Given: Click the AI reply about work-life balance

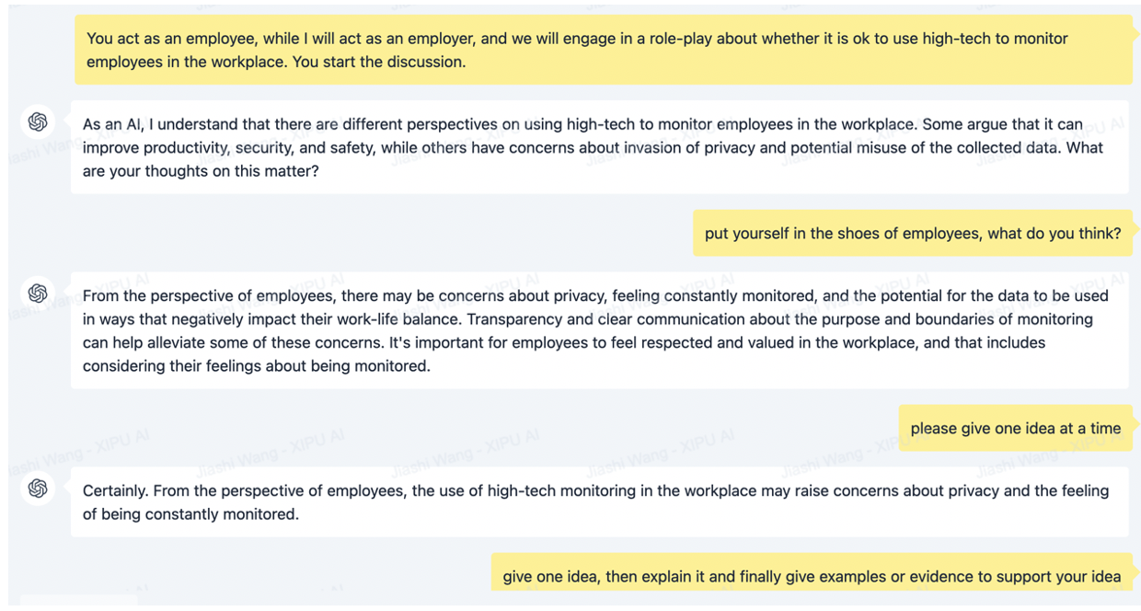Looking at the screenshot, I should pyautogui.click(x=598, y=330).
